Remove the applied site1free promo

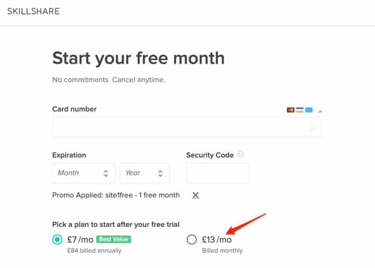click(195, 195)
